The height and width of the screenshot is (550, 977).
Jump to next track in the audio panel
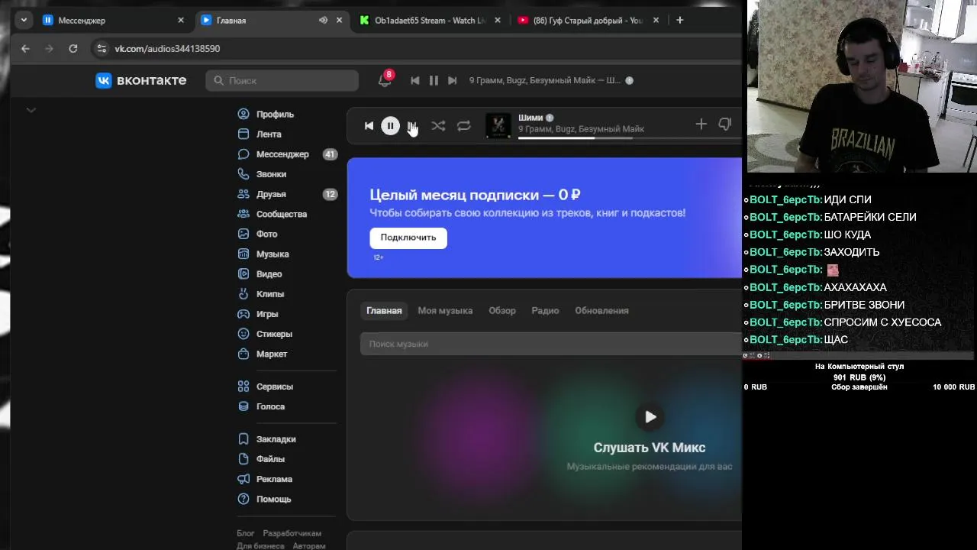coord(412,126)
